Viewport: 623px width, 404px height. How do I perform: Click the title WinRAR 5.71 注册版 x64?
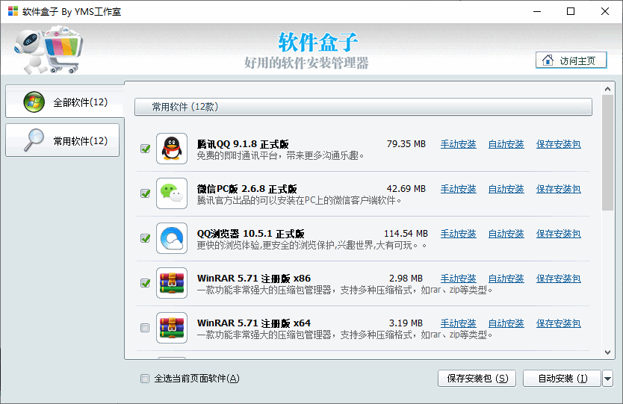point(254,323)
